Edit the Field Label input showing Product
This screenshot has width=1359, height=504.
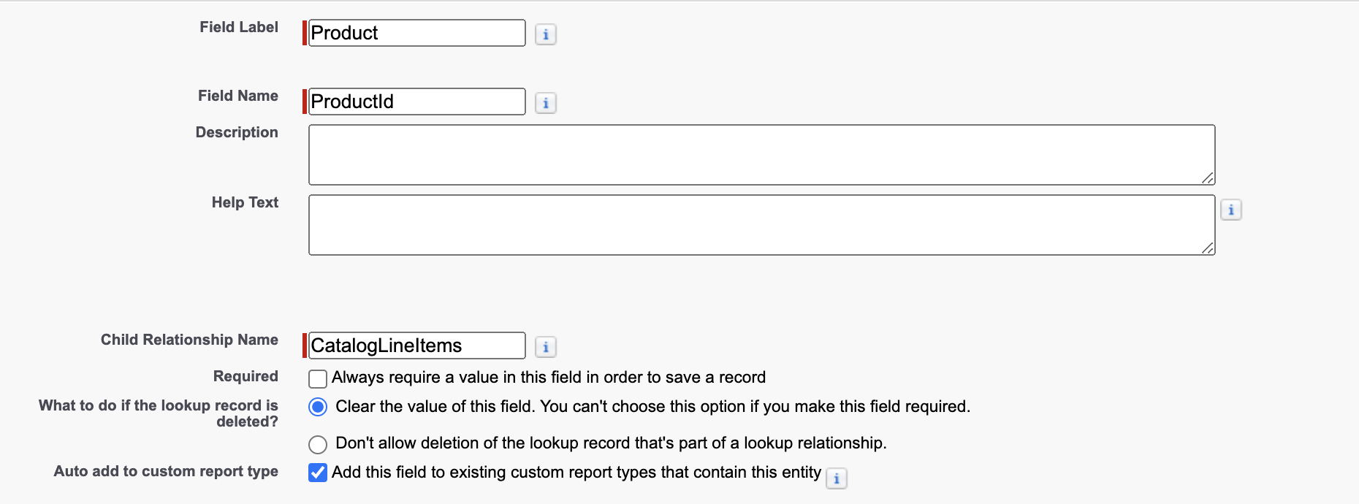[416, 33]
